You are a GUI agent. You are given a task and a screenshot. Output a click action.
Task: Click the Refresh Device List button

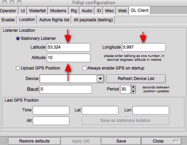coord(136,79)
